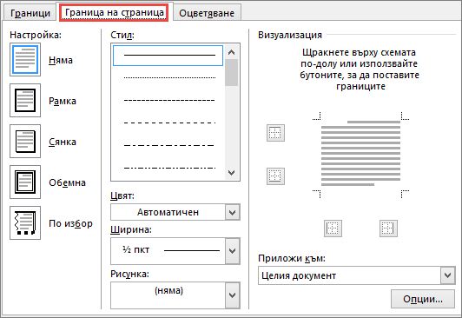Viewport: 462px width, 318px height.
Task: Select the Обемна (3-D) border setting icon
Action: [x=25, y=182]
